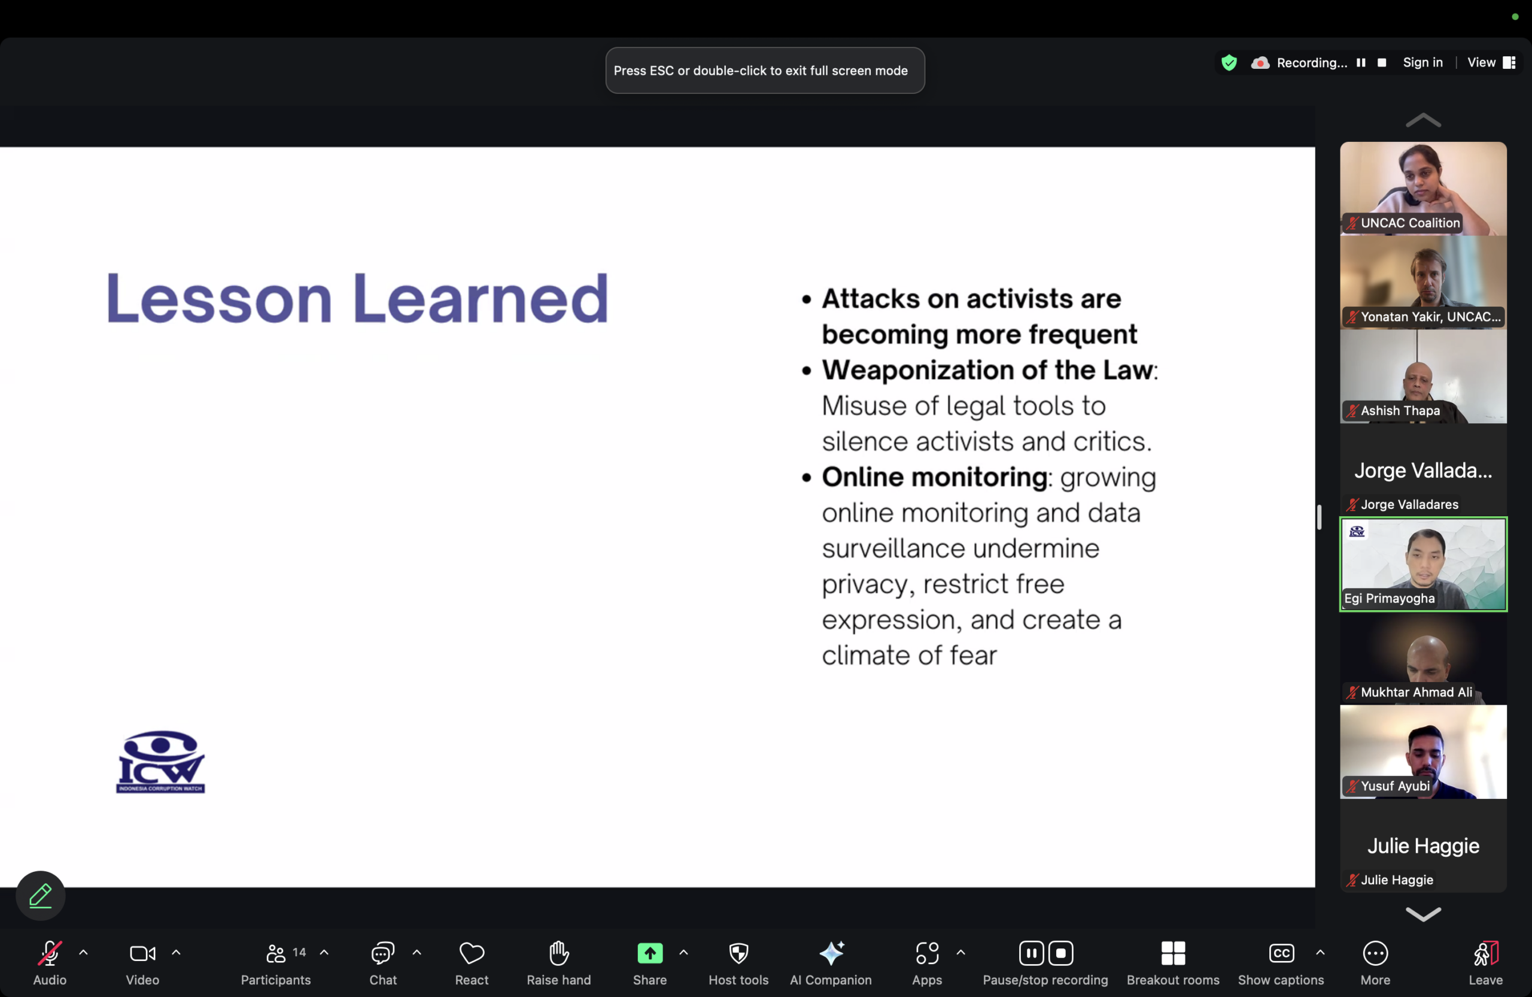The width and height of the screenshot is (1532, 997).
Task: Open AI Companion sparkle icon
Action: coord(831,953)
